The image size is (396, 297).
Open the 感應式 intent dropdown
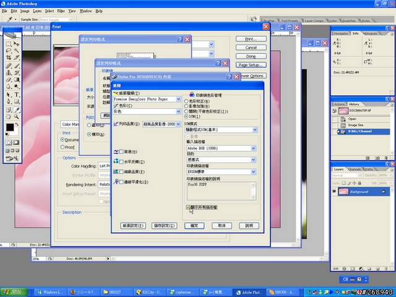point(253,160)
